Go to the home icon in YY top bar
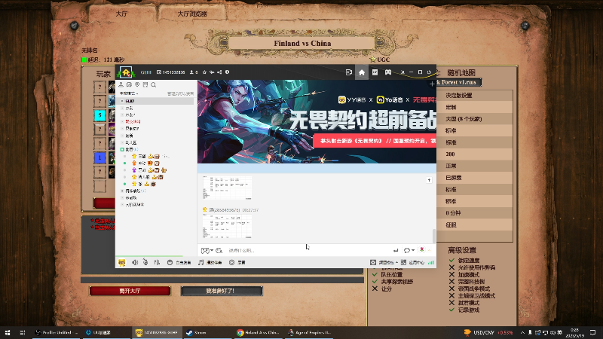The height and width of the screenshot is (339, 603). coord(362,72)
